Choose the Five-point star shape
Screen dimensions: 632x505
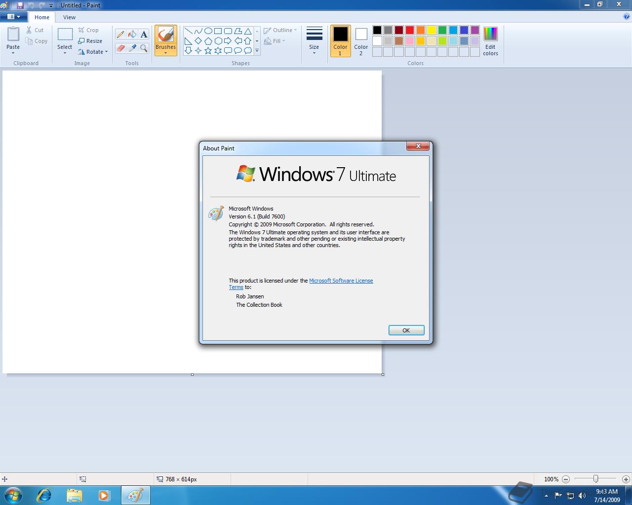point(208,50)
